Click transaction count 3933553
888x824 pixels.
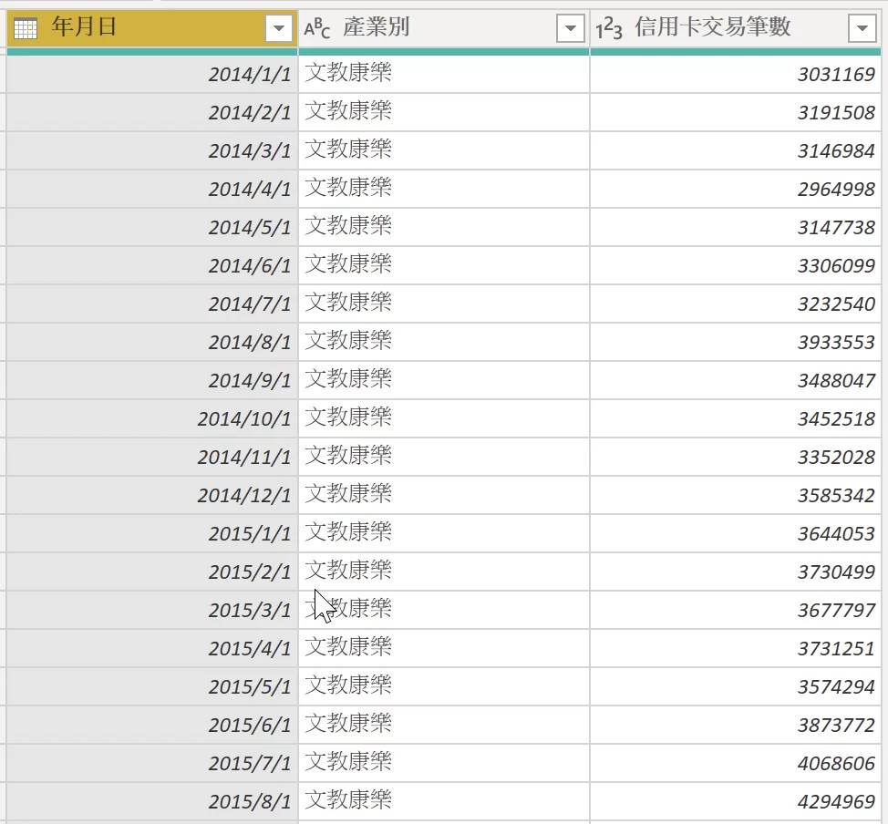tap(736, 342)
